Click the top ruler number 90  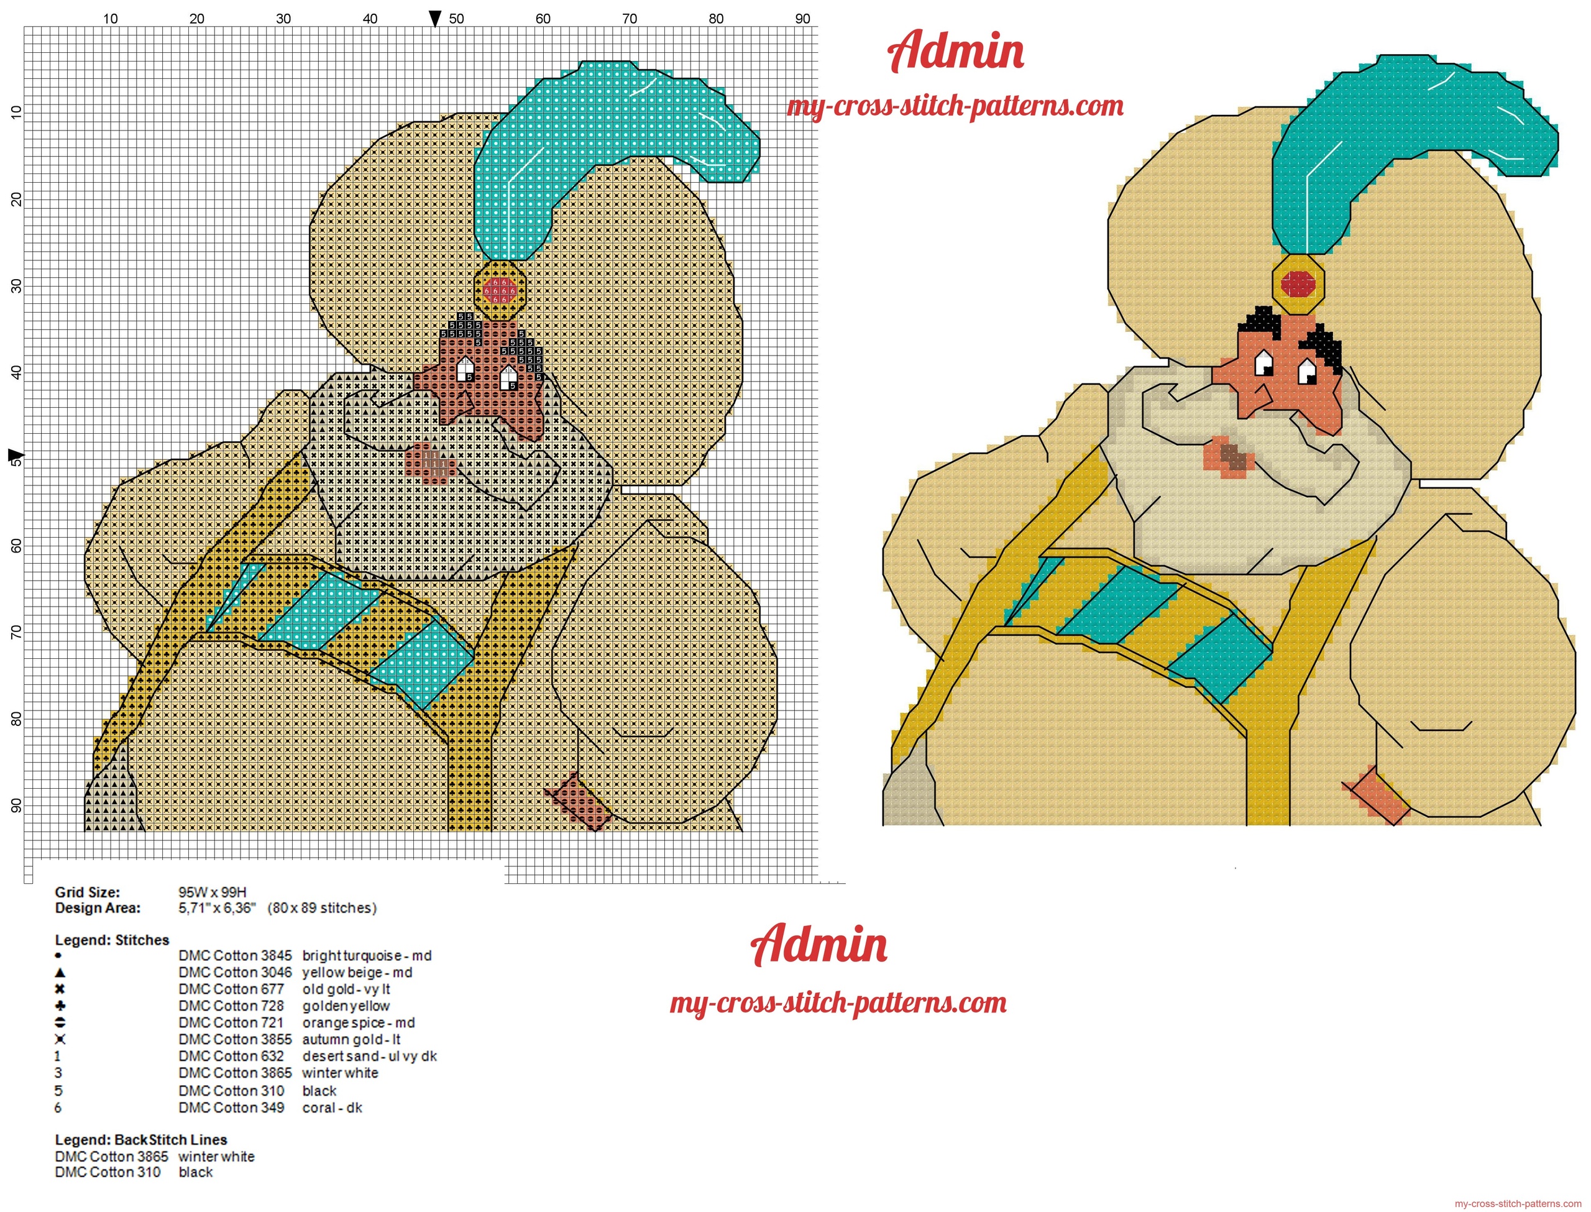pos(803,19)
